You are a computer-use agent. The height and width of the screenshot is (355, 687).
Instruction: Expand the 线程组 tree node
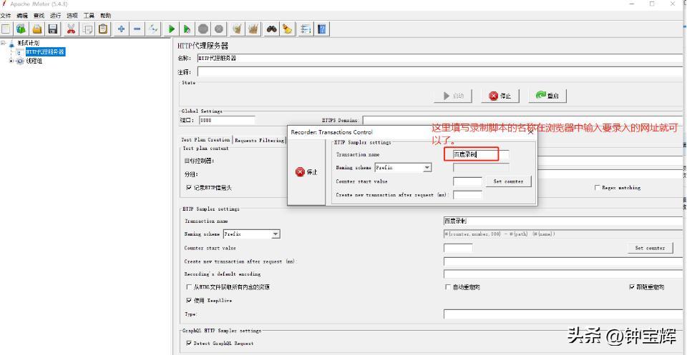pos(11,61)
